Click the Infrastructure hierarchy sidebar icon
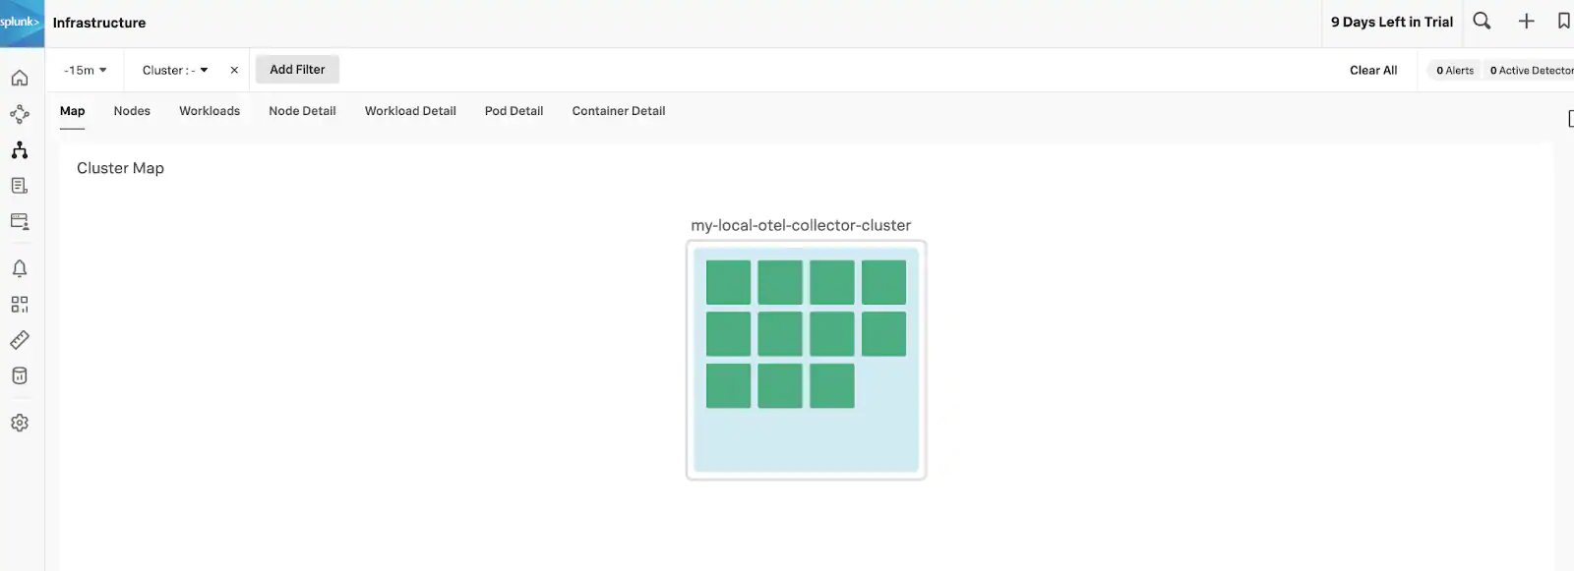This screenshot has width=1574, height=571. click(x=20, y=150)
